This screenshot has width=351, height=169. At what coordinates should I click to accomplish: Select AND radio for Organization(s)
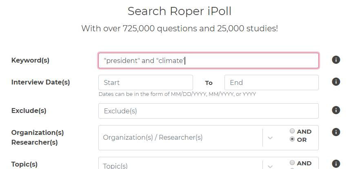(x=292, y=131)
